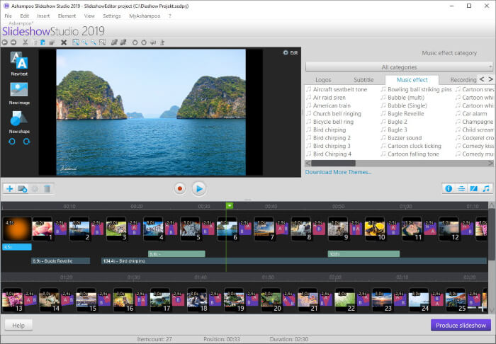The image size is (496, 344).
Task: Rotate clockwise with right rotate arrow
Action: pyautogui.click(x=27, y=142)
